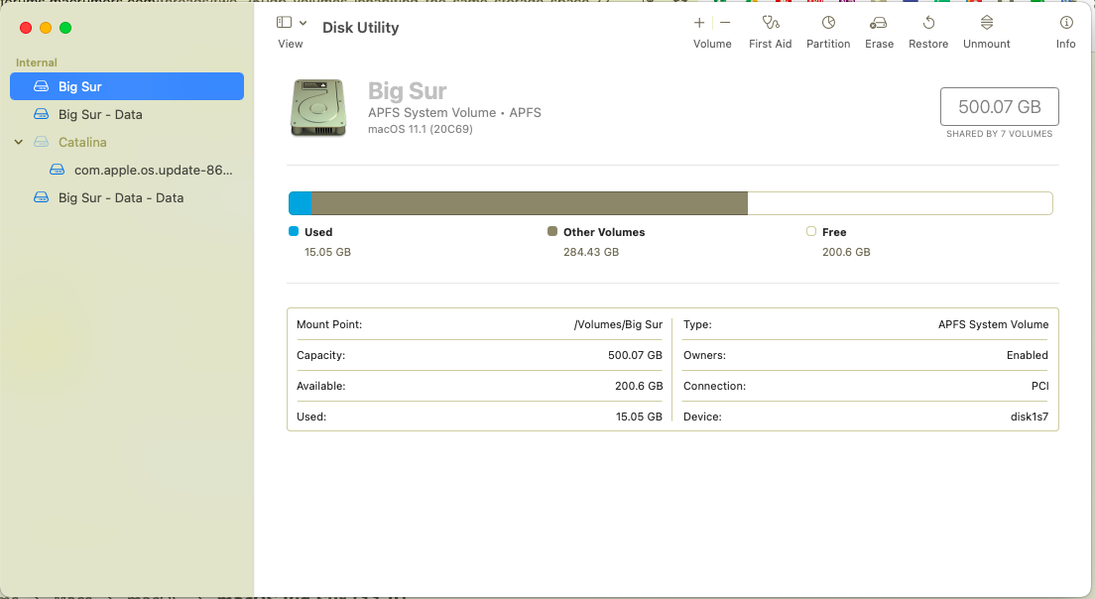Viewport: 1095px width, 599px height.
Task: Click the Restore toolbar icon
Action: [x=928, y=23]
